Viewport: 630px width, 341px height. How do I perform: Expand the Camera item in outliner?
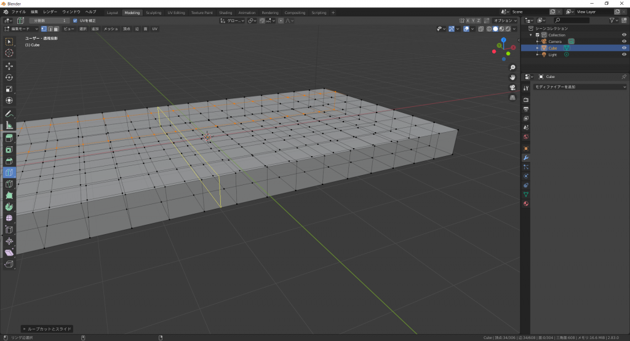point(538,41)
